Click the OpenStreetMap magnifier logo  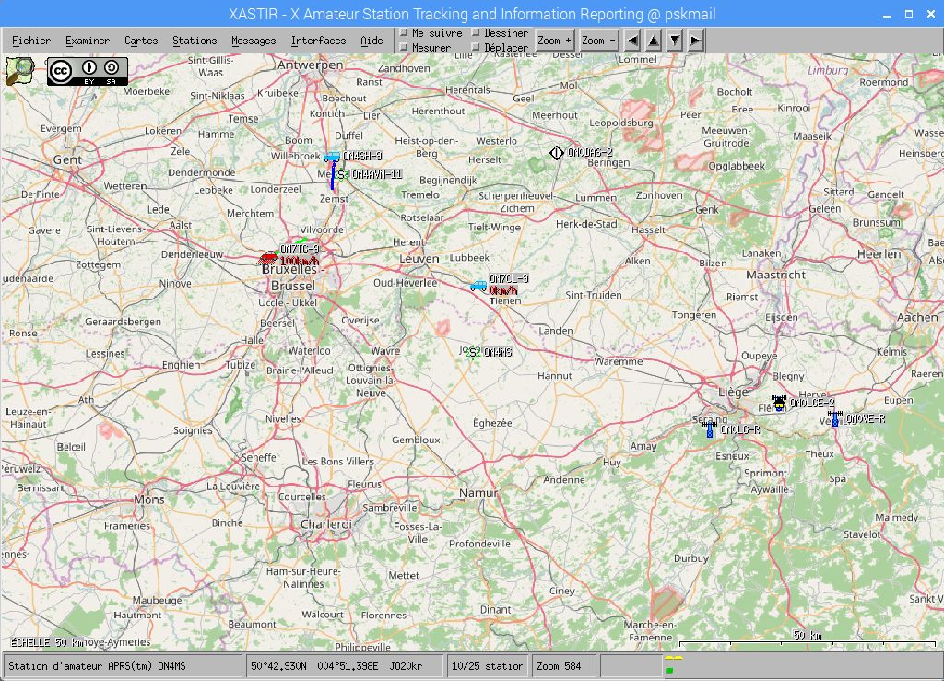click(19, 70)
